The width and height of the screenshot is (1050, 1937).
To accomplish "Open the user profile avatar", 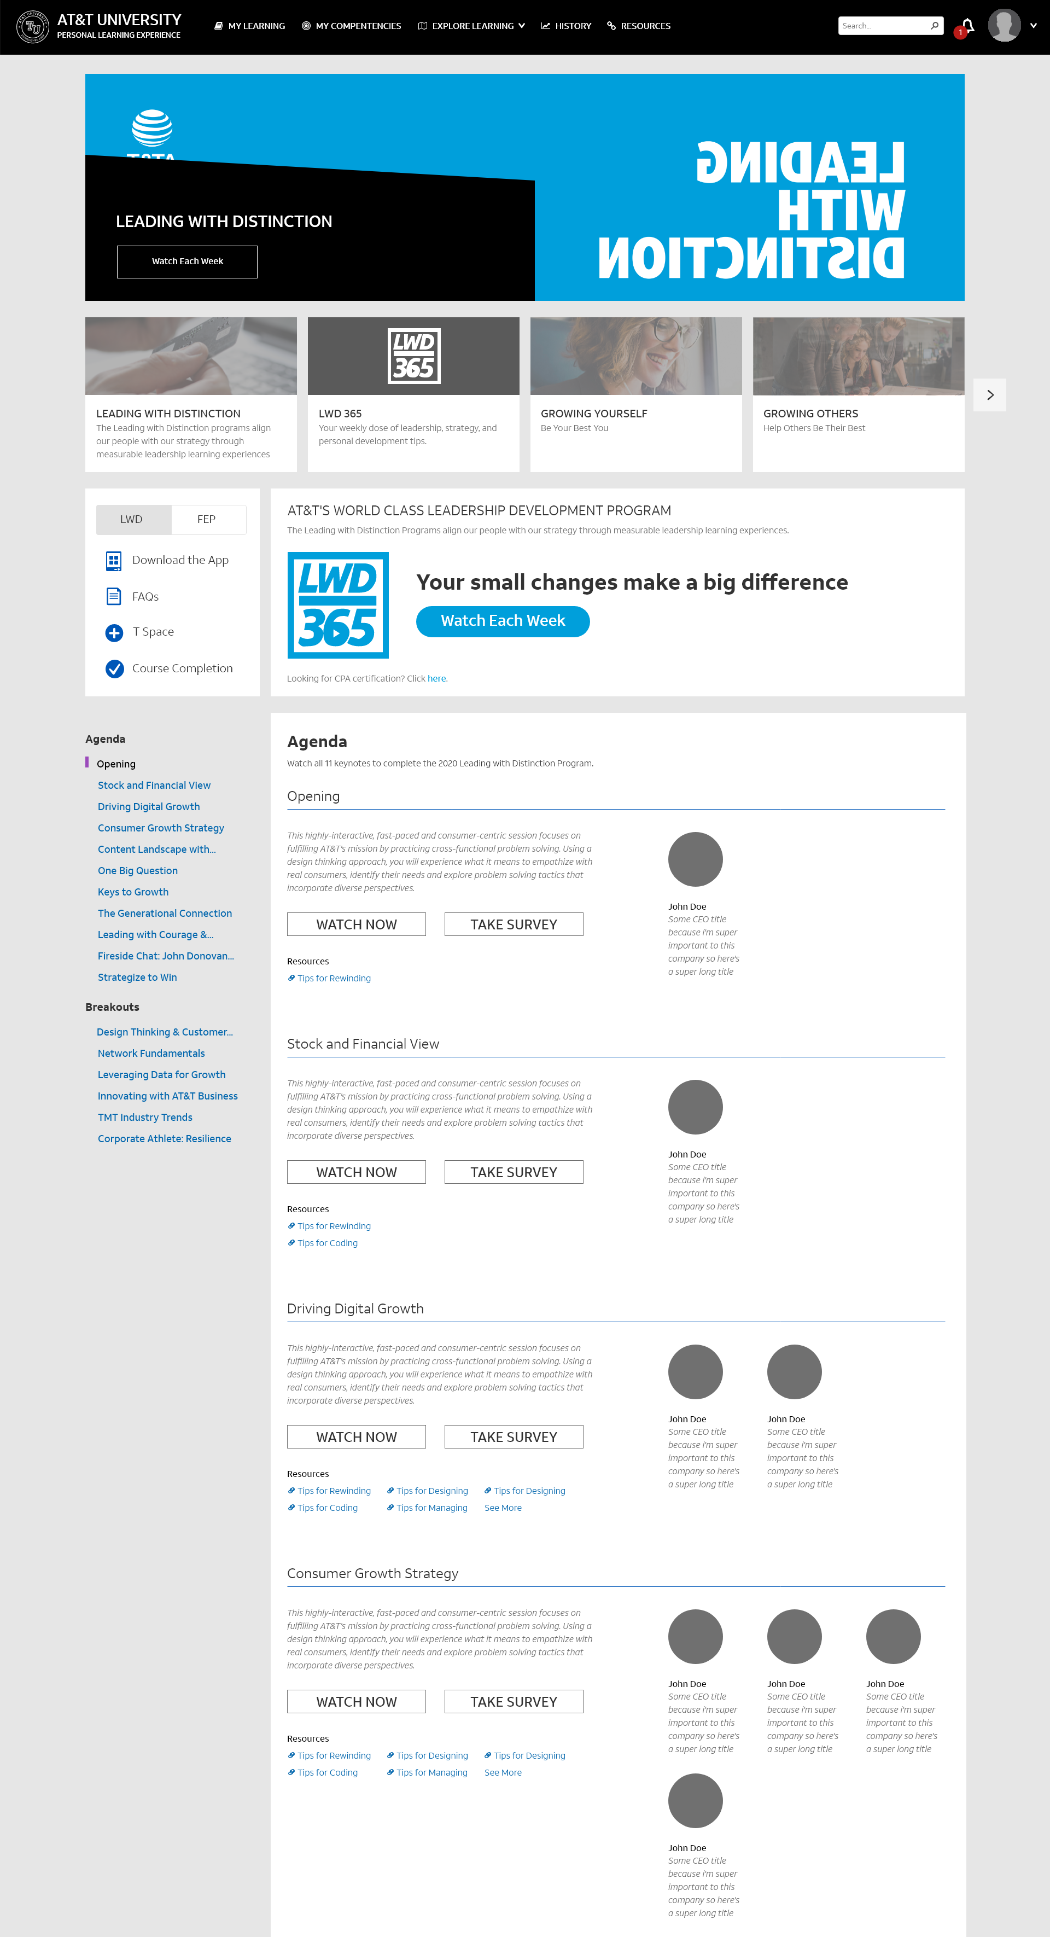I will click(x=1004, y=26).
